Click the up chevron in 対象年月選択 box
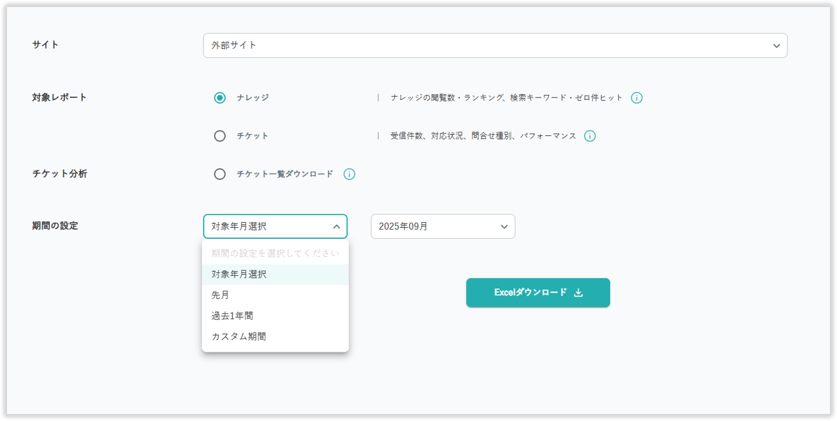 point(336,227)
